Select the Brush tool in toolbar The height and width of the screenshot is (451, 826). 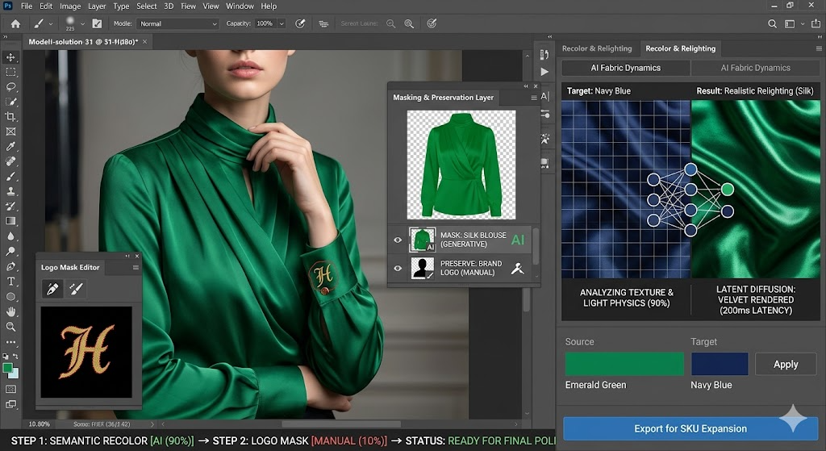click(x=10, y=177)
